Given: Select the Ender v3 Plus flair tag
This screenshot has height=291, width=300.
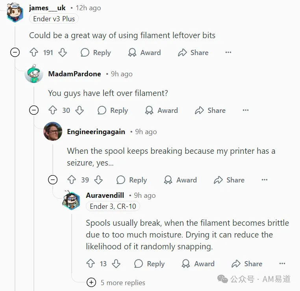Looking at the screenshot, I should (54, 19).
